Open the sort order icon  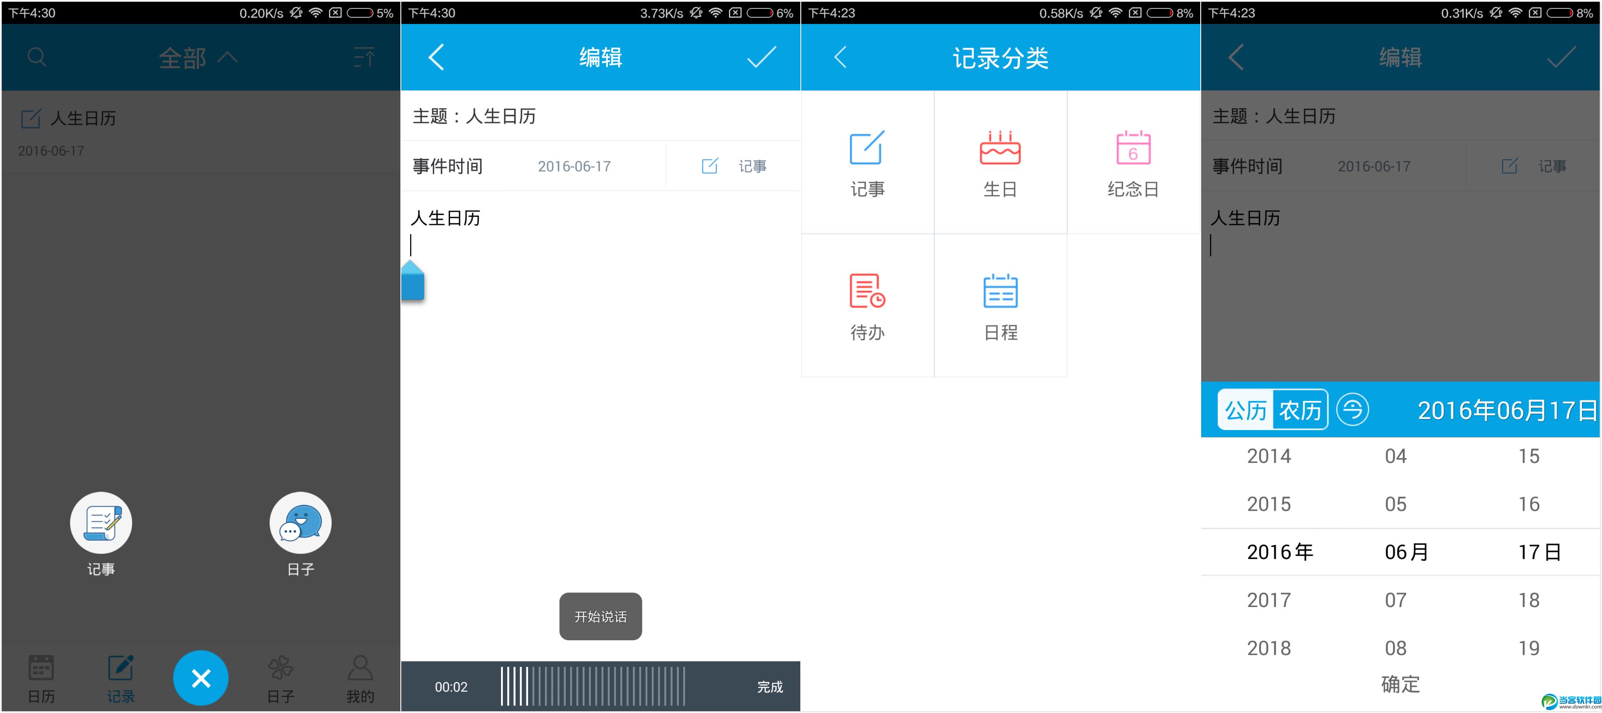click(x=364, y=57)
